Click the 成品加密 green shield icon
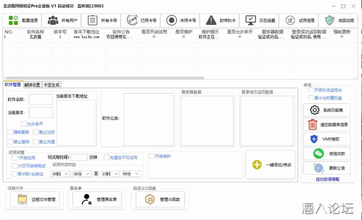The height and width of the screenshot is (220, 362). click(x=330, y=20)
